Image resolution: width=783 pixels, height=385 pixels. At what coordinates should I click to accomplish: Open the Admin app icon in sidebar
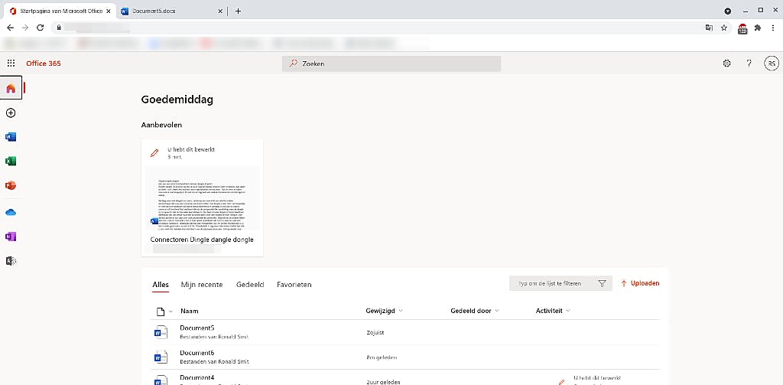(x=11, y=260)
